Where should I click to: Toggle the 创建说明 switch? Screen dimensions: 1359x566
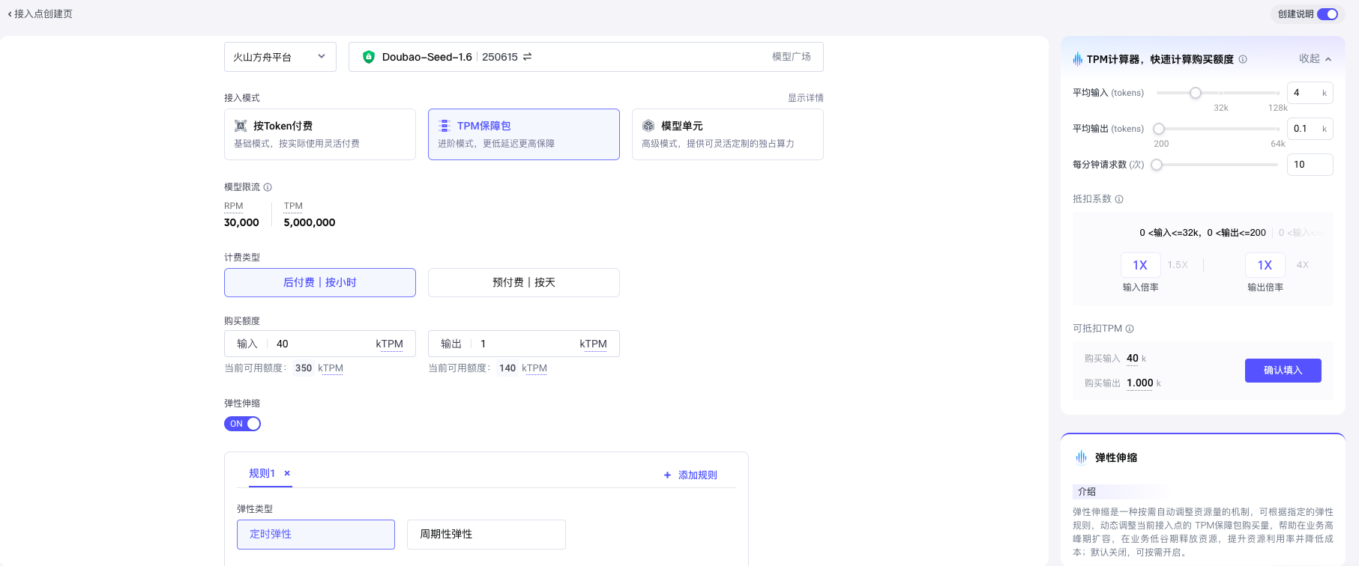[x=1327, y=14]
